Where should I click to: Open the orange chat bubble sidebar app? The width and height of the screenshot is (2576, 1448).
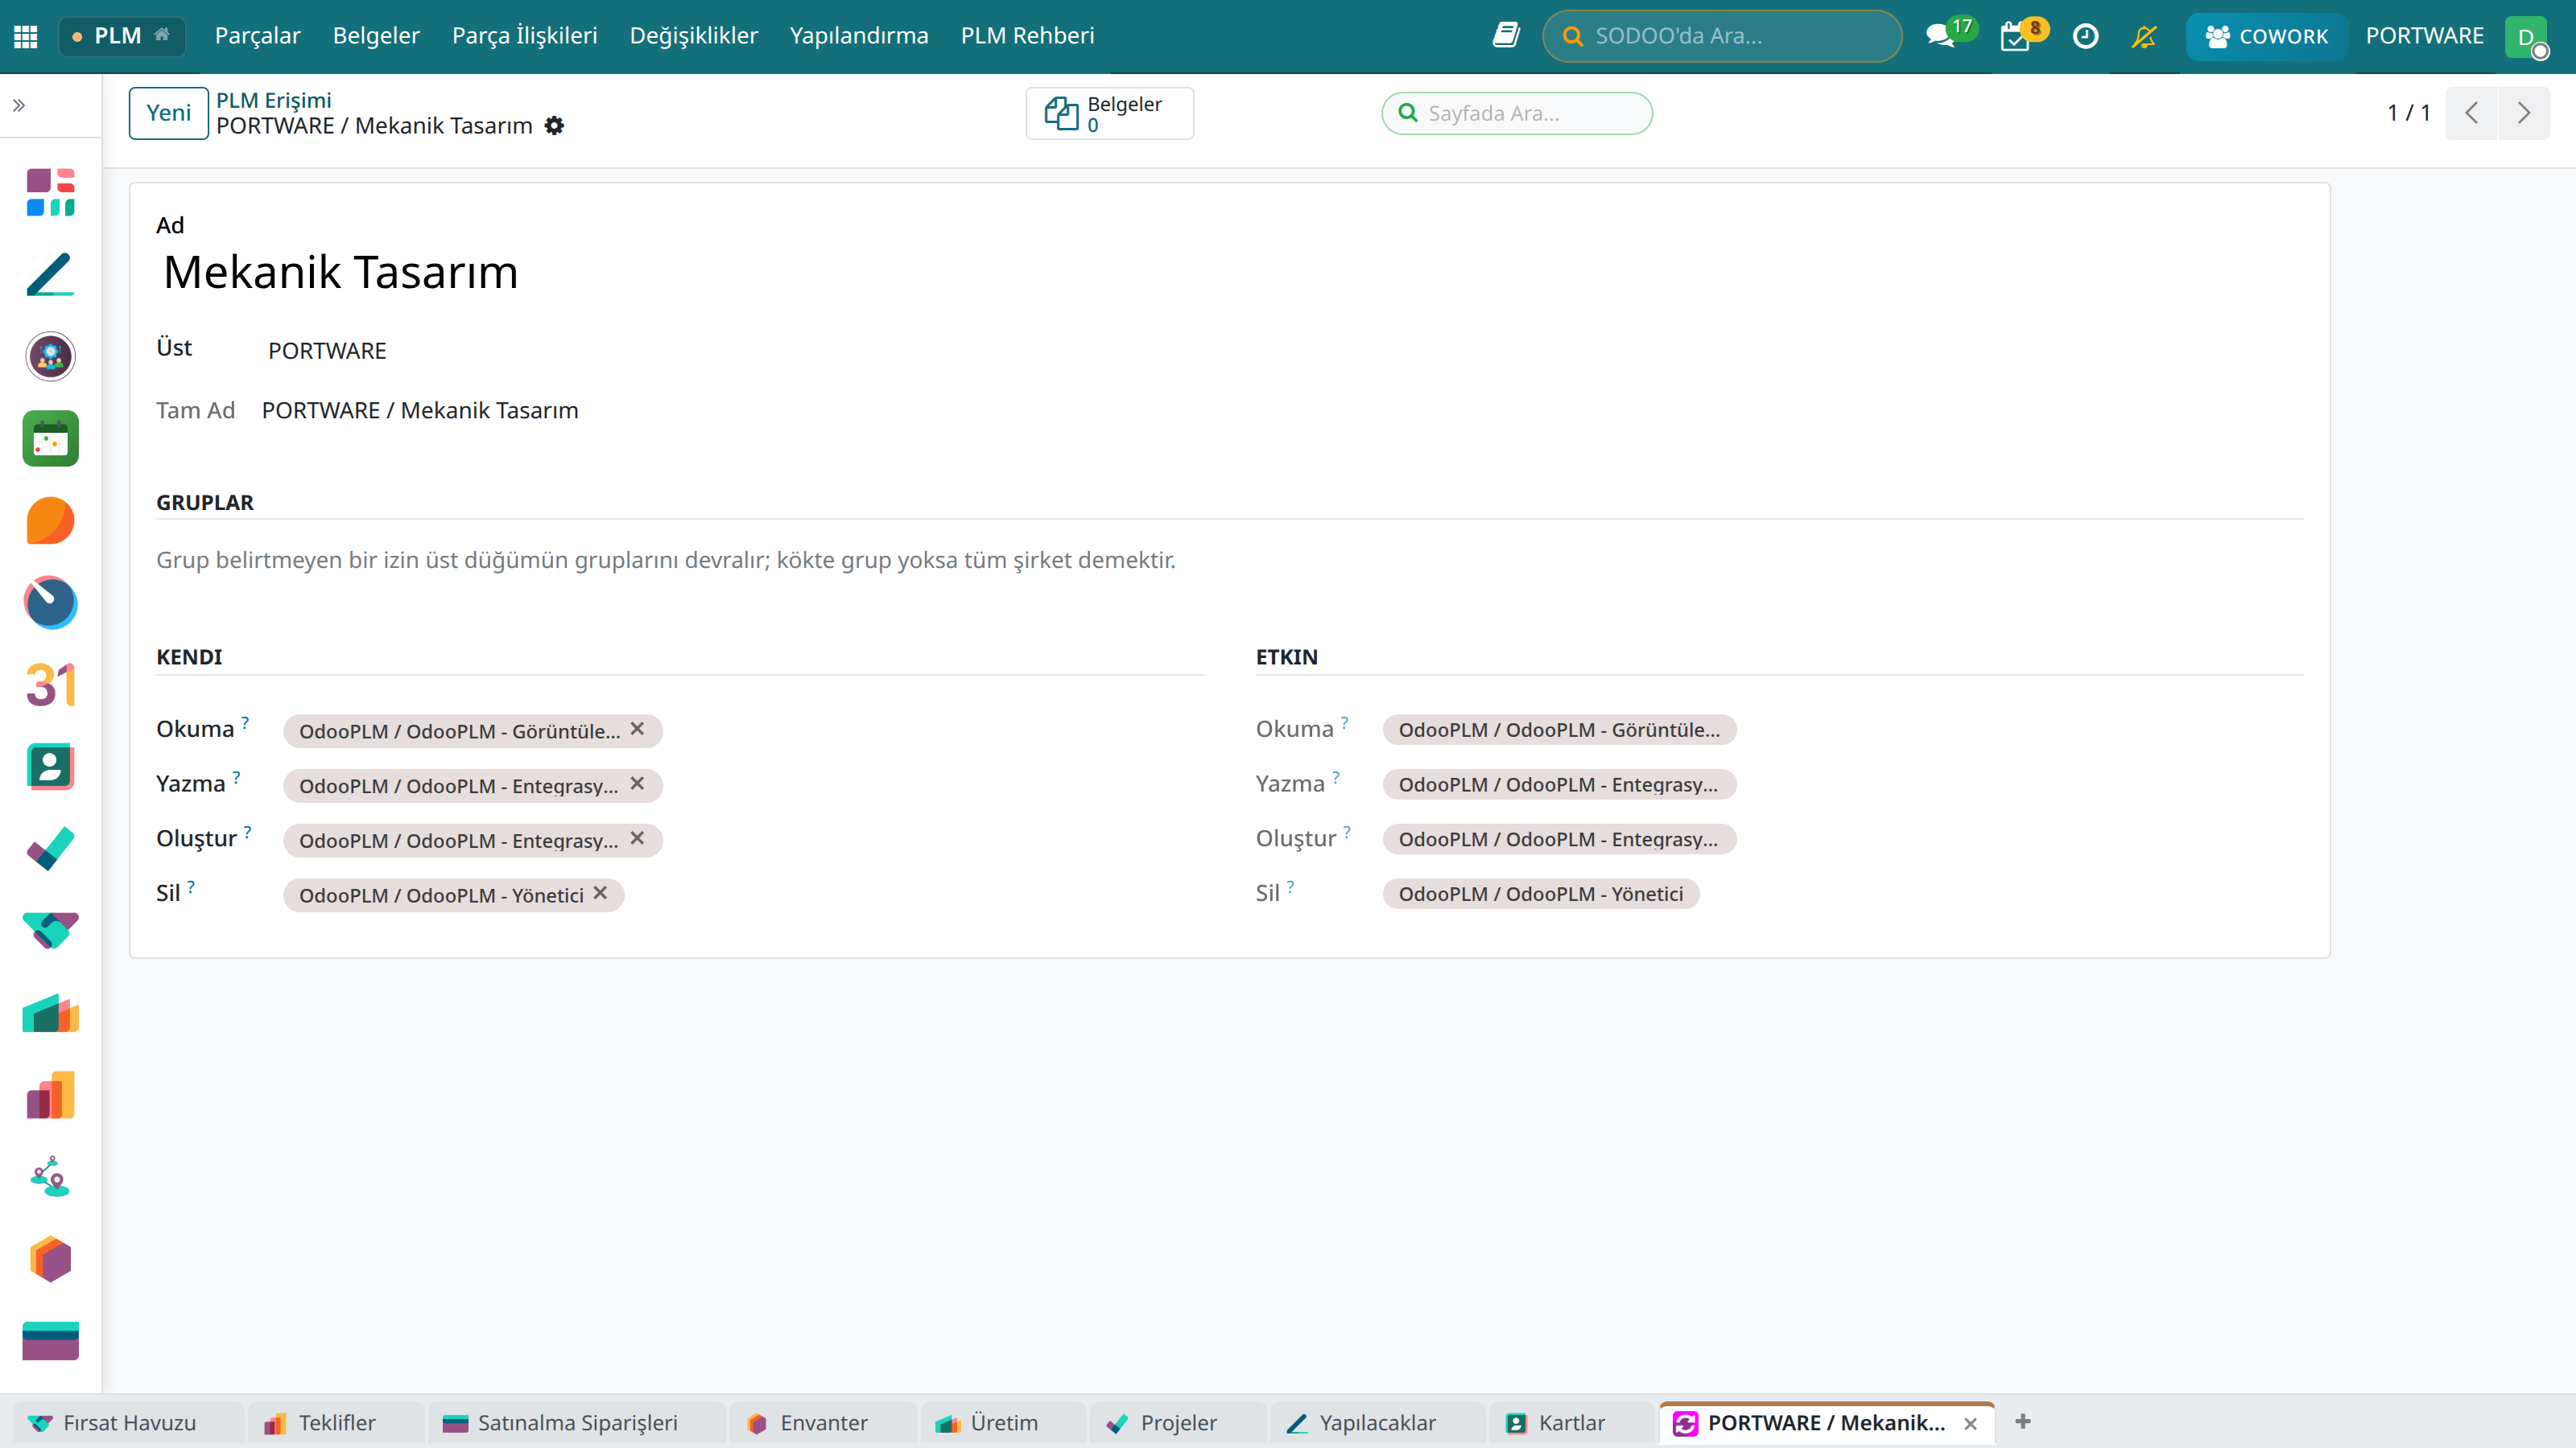coord(50,520)
